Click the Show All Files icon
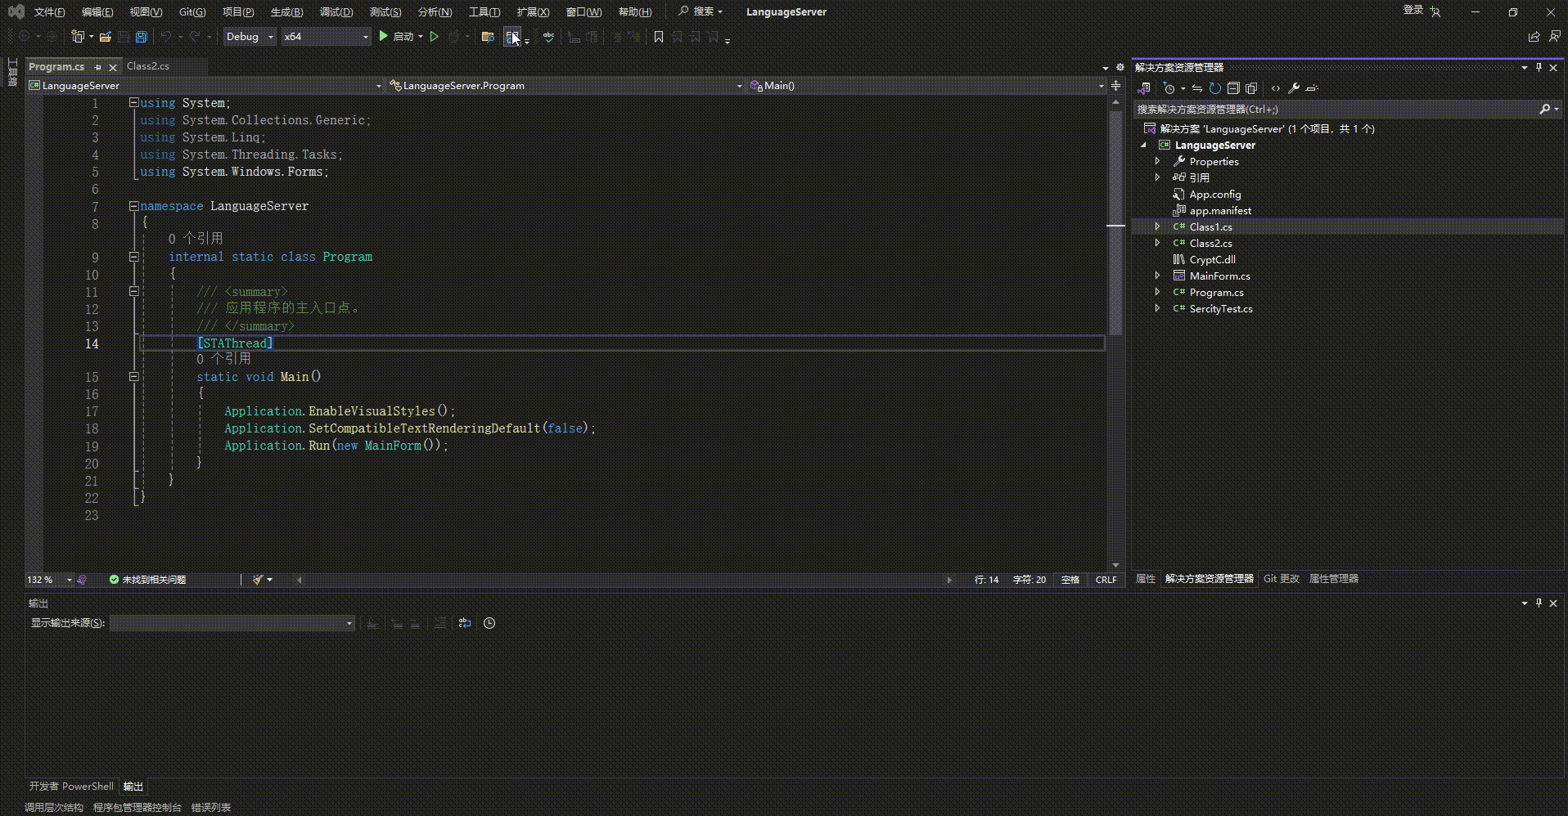 [x=1251, y=88]
